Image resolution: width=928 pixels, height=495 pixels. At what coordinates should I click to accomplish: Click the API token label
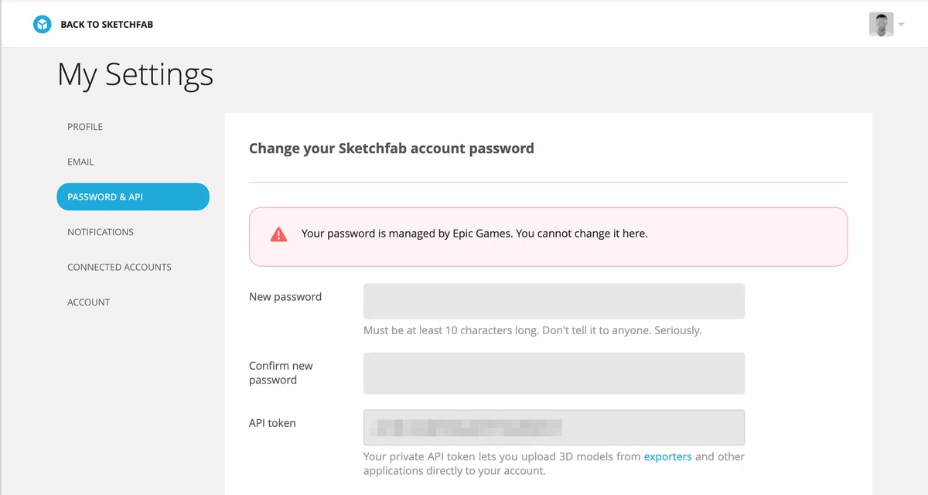tap(272, 423)
